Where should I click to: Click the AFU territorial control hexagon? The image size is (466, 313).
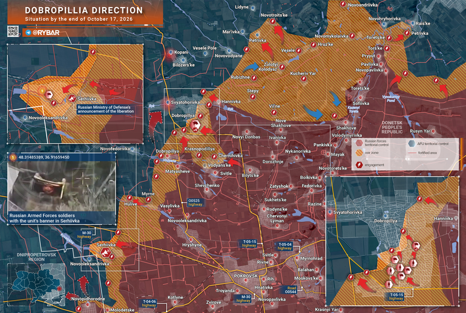(411, 143)
